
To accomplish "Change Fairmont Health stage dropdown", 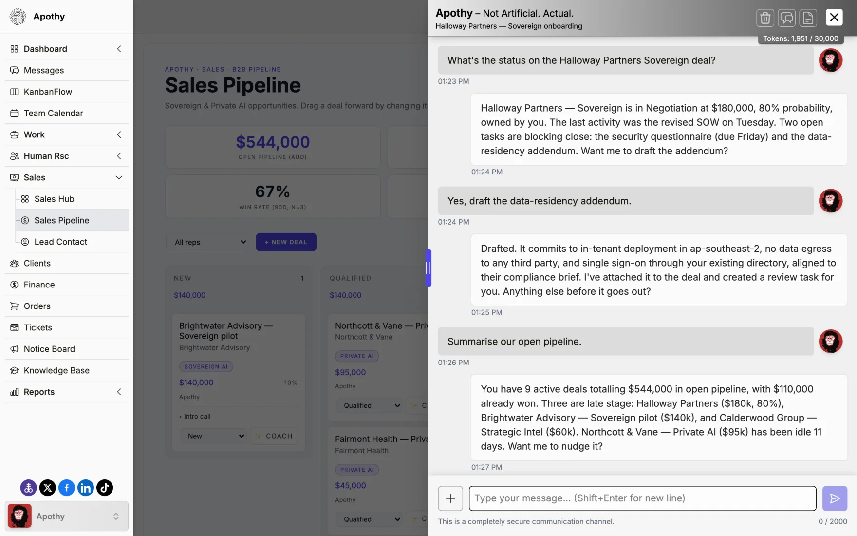I will tap(370, 519).
